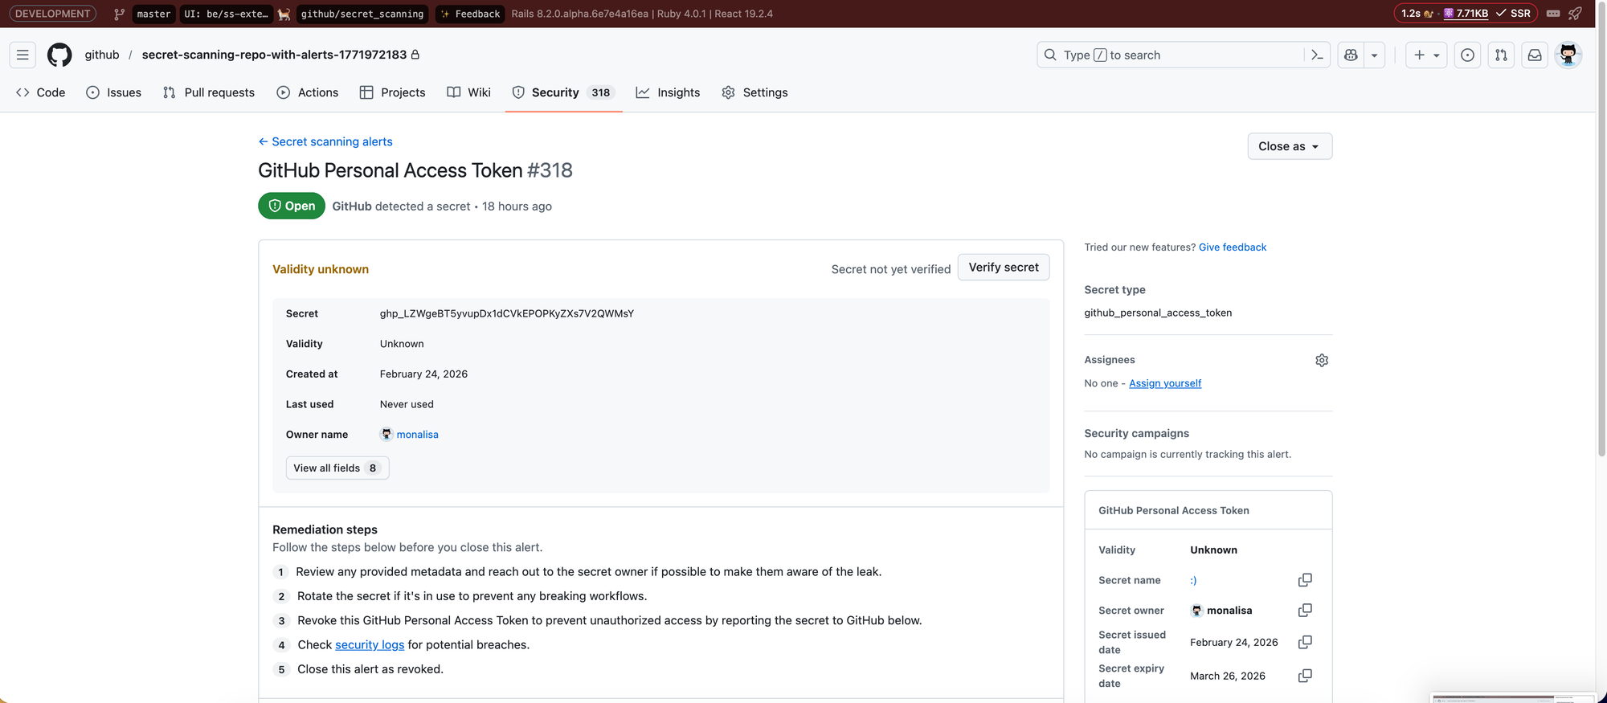Expand the Copilot dropdown arrow

tap(1374, 55)
